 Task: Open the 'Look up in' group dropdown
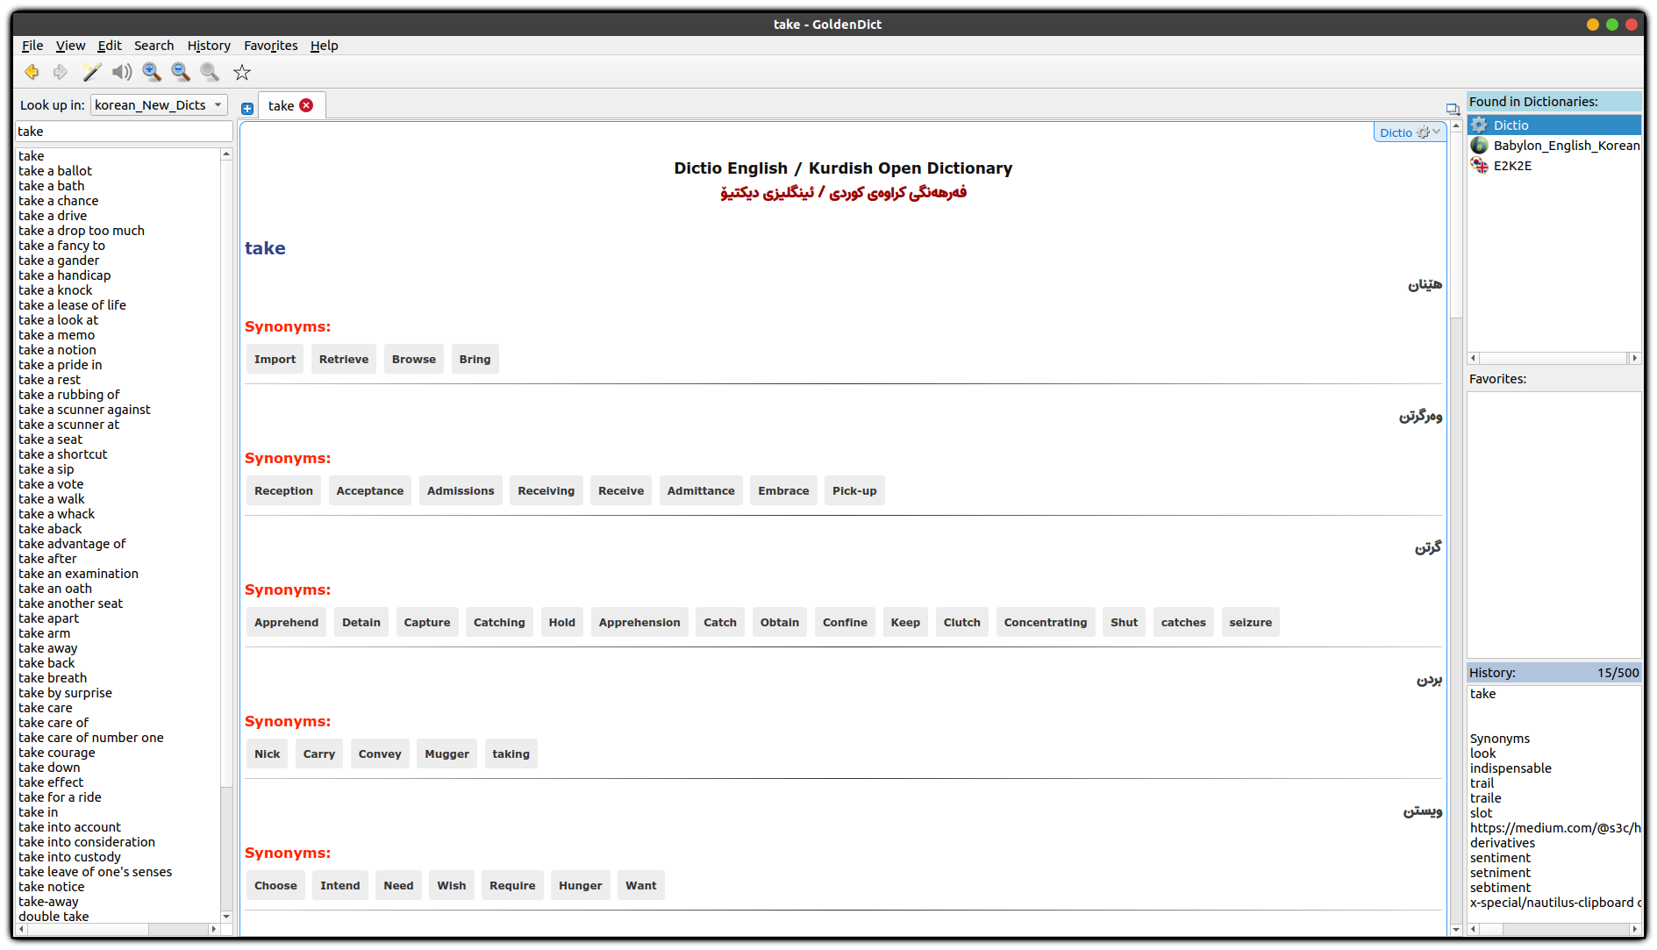pyautogui.click(x=159, y=105)
